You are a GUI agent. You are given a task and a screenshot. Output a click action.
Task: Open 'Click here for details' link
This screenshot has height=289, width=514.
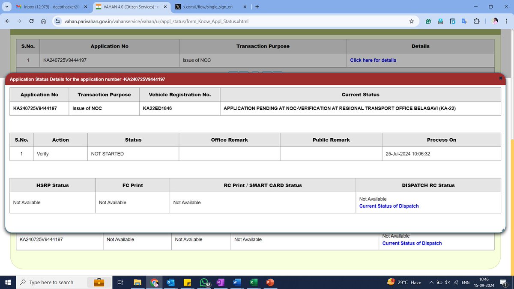(373, 60)
